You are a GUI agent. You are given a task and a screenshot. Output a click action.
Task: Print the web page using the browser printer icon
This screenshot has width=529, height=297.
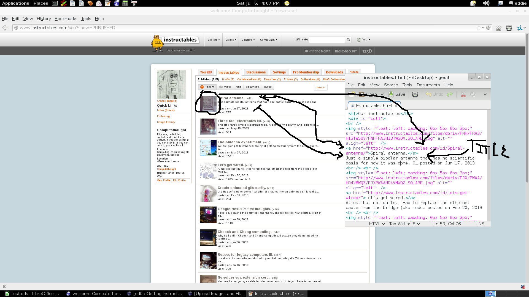point(509,28)
